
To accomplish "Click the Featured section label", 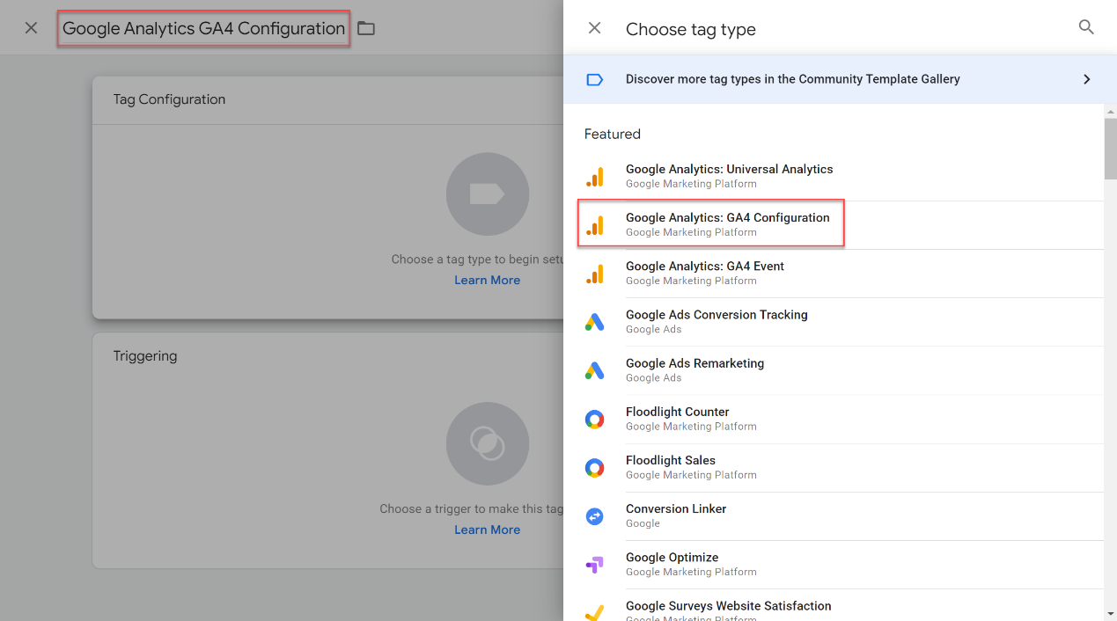I will tap(613, 134).
